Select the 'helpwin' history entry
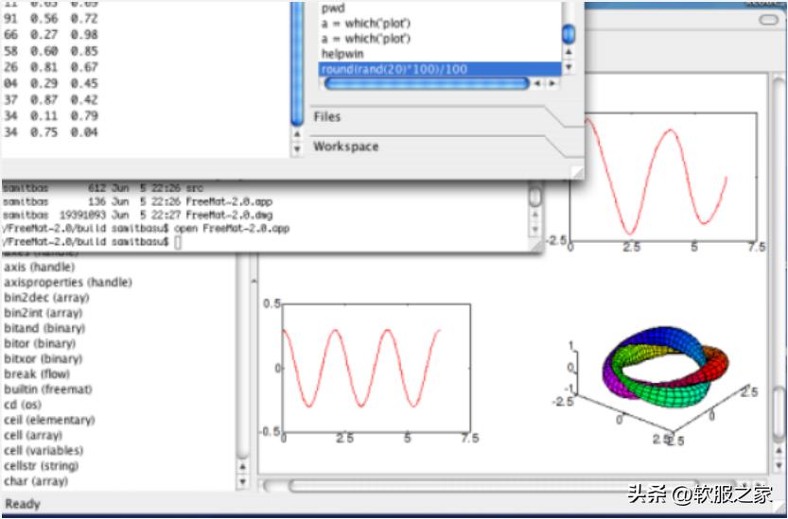This screenshot has width=788, height=519. pos(343,54)
